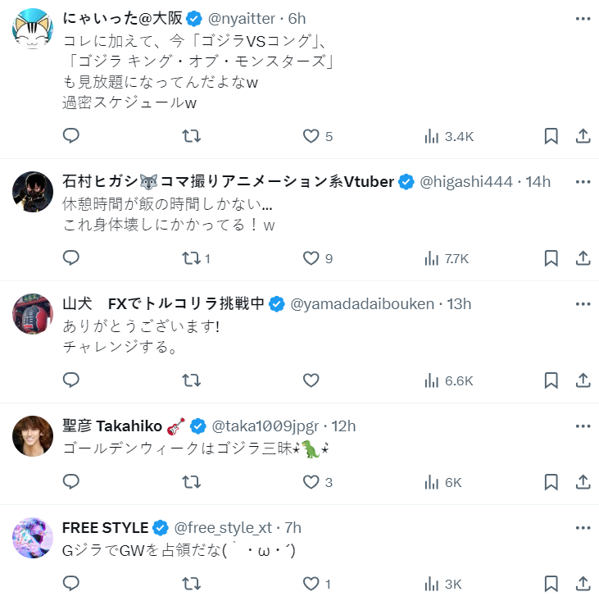Image resolution: width=599 pixels, height=601 pixels.
Task: Share the FREE STYLE tweet
Action: click(x=583, y=584)
